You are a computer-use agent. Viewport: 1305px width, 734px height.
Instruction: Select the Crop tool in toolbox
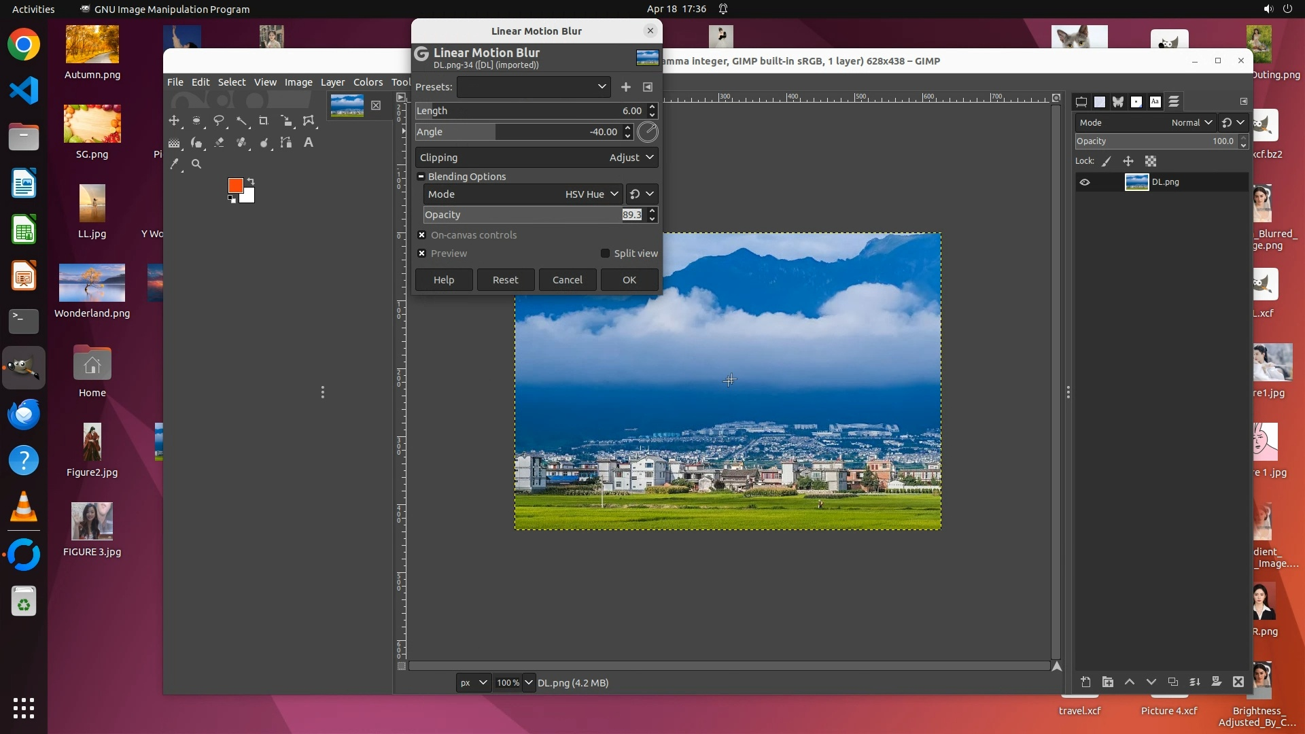[x=264, y=121]
